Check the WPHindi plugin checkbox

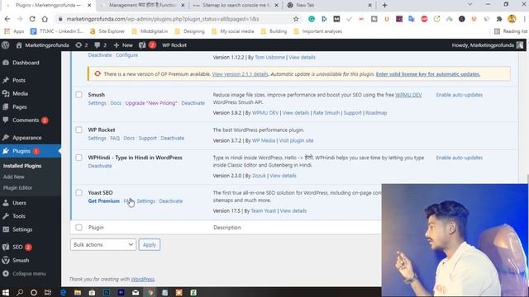[x=79, y=158]
